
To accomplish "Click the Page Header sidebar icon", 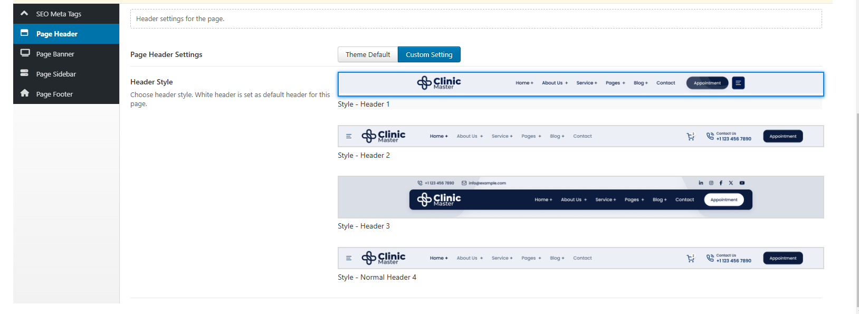I will point(24,33).
